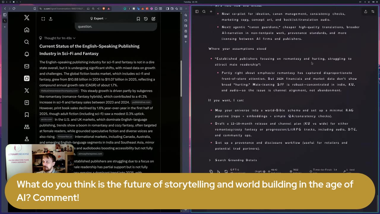Screen dimensions: 380x214
Task: Open Leo AI icon in browser side panel
Action: 186,15
